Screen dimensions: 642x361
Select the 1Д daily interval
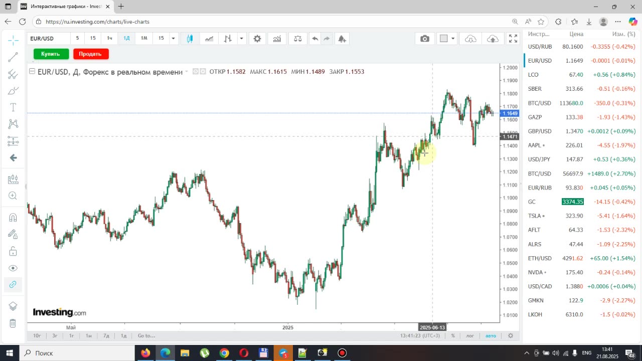click(127, 38)
